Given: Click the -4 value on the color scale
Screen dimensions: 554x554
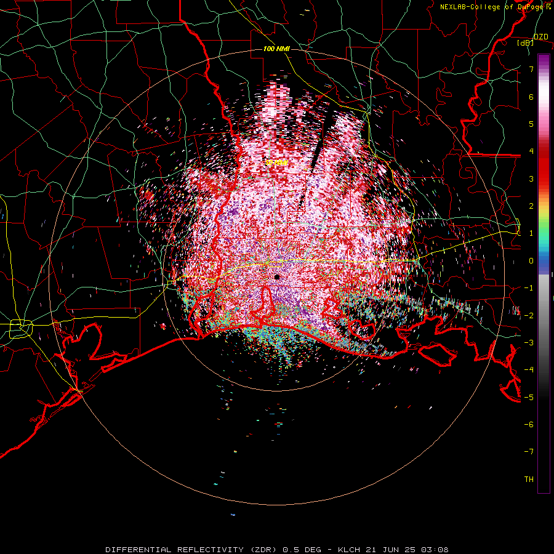Looking at the screenshot, I should click(x=529, y=370).
